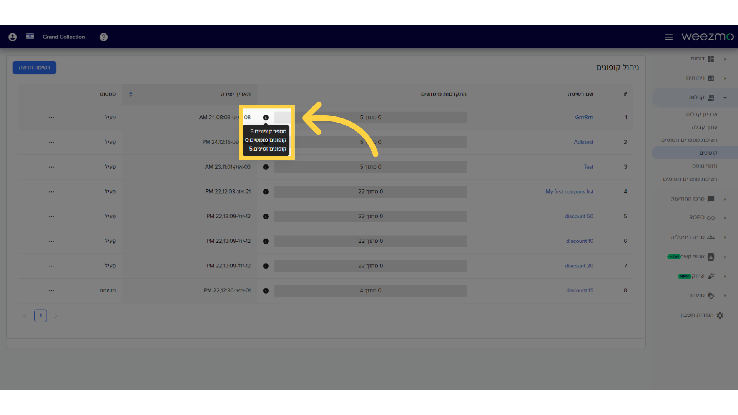Click progress bar in discount 50 row
The height and width of the screenshot is (415, 738).
371,216
